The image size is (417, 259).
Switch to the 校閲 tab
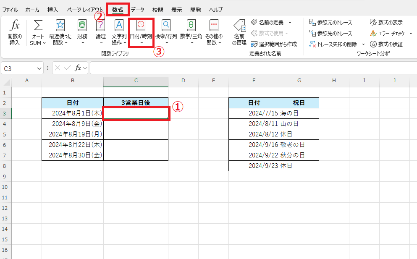tap(158, 10)
